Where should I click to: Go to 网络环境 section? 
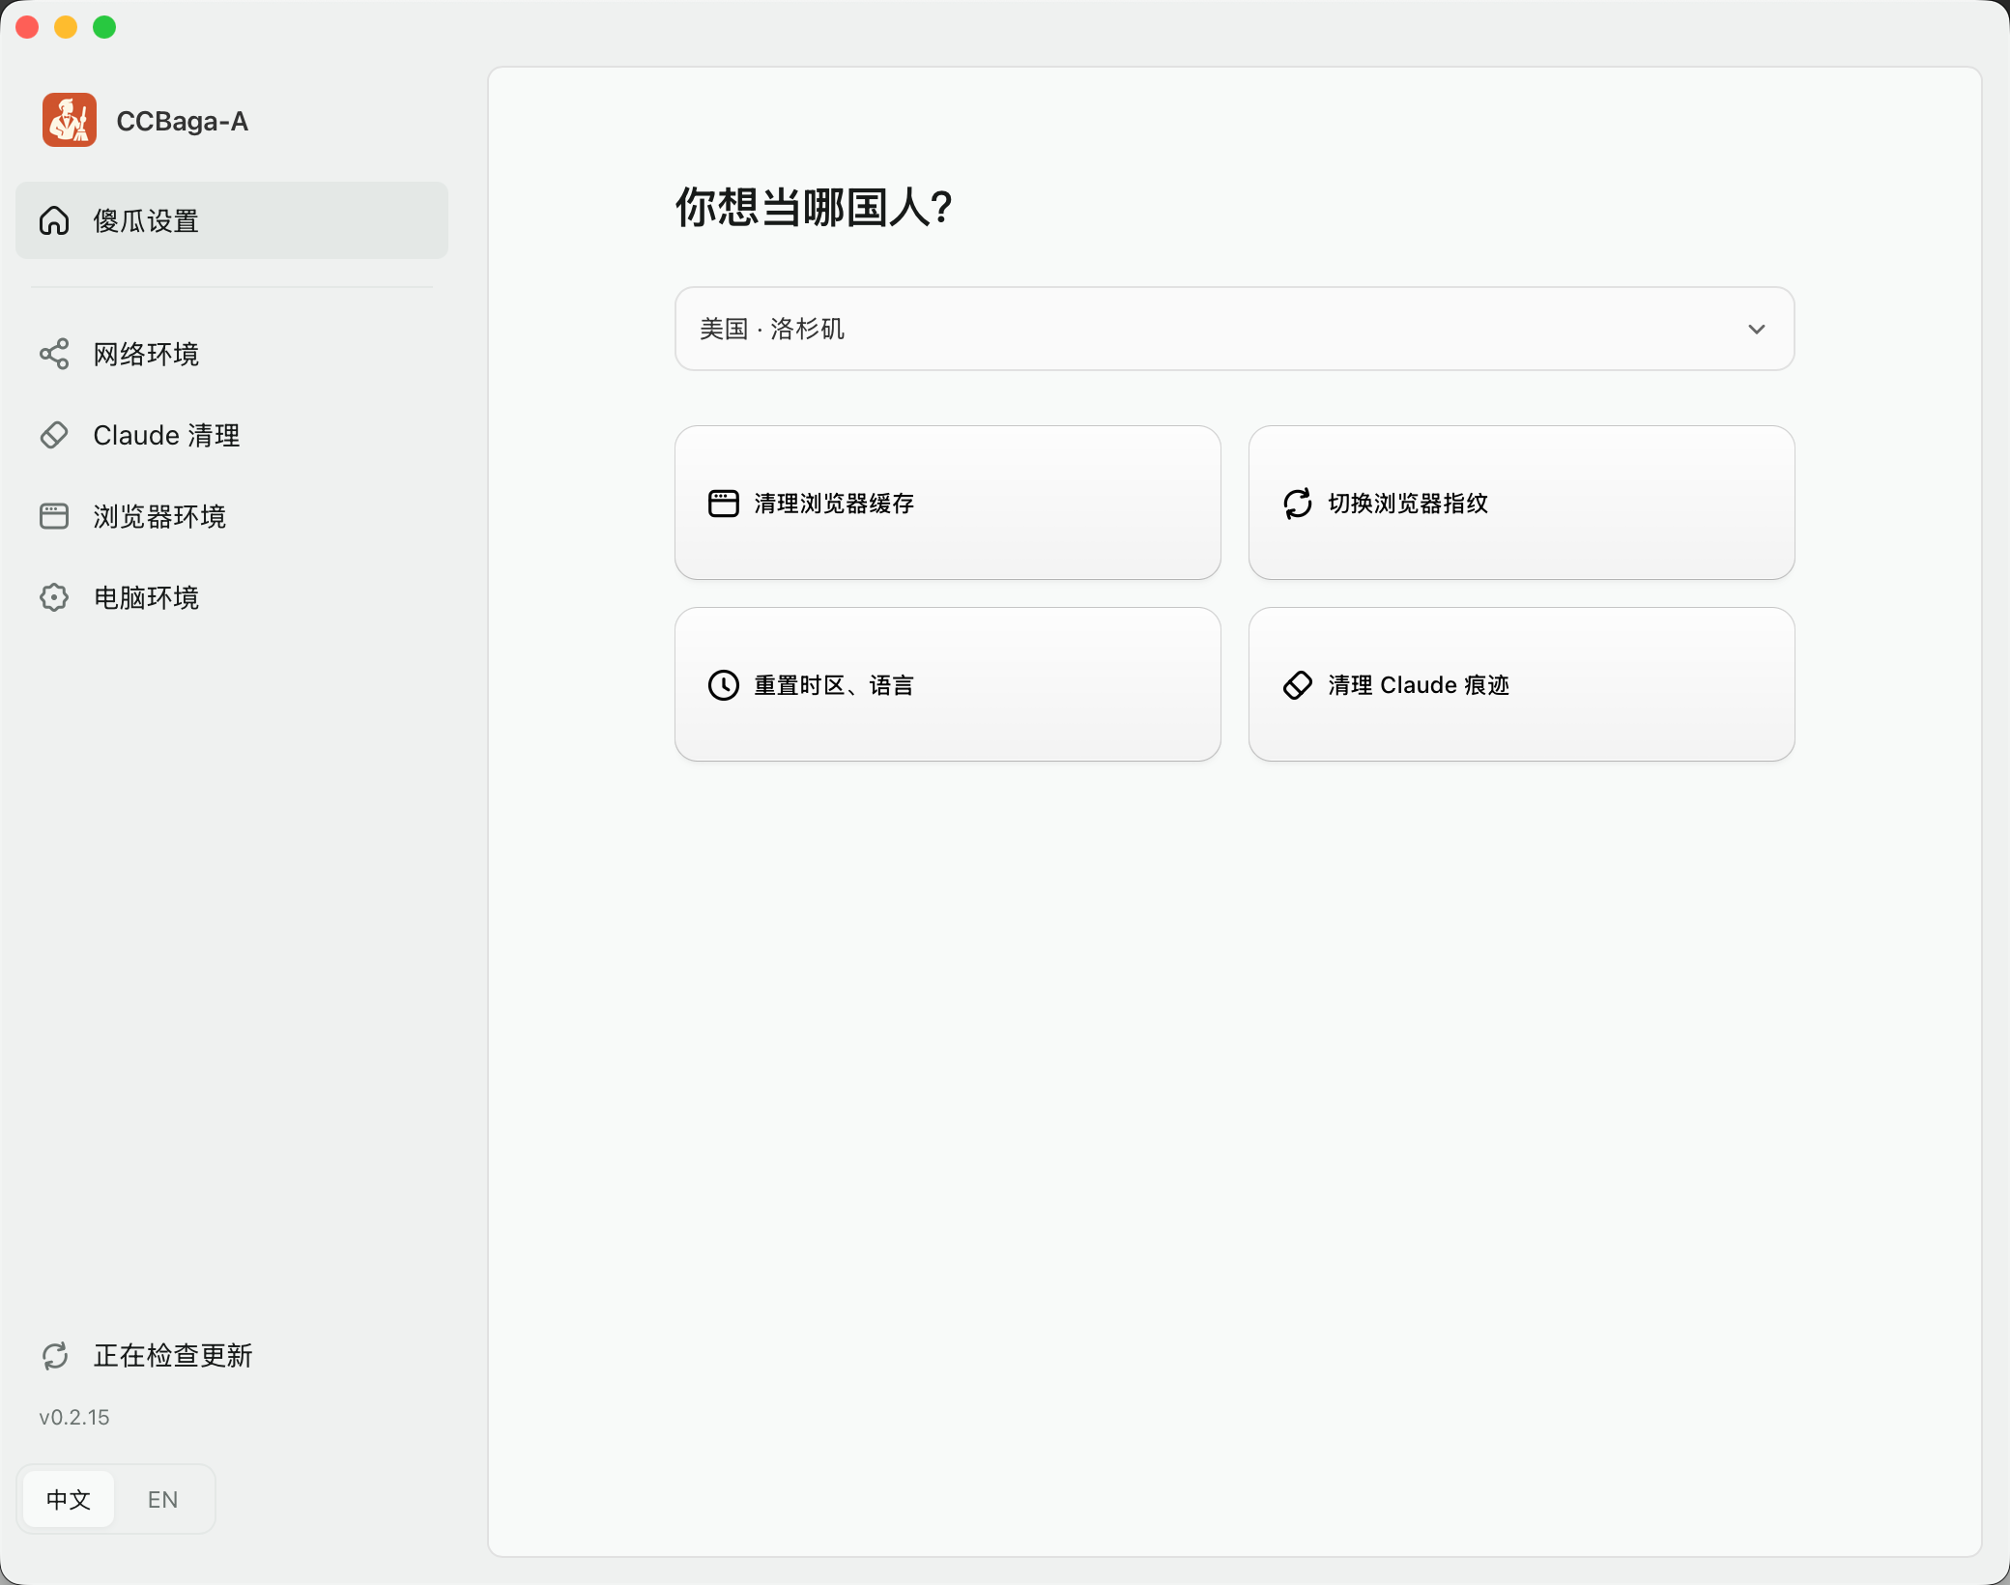click(x=232, y=354)
